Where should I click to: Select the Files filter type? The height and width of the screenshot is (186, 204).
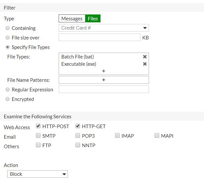(93, 19)
